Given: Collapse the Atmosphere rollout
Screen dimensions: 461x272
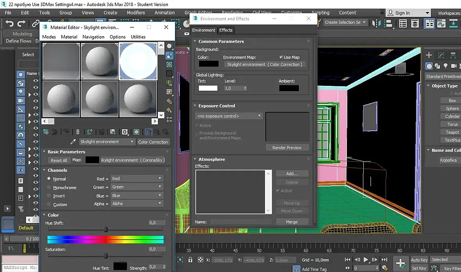Looking at the screenshot, I should click(x=211, y=159).
